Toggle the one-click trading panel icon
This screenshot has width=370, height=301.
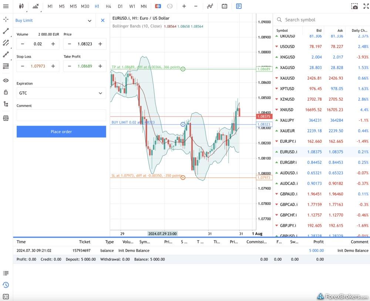coord(158,6)
